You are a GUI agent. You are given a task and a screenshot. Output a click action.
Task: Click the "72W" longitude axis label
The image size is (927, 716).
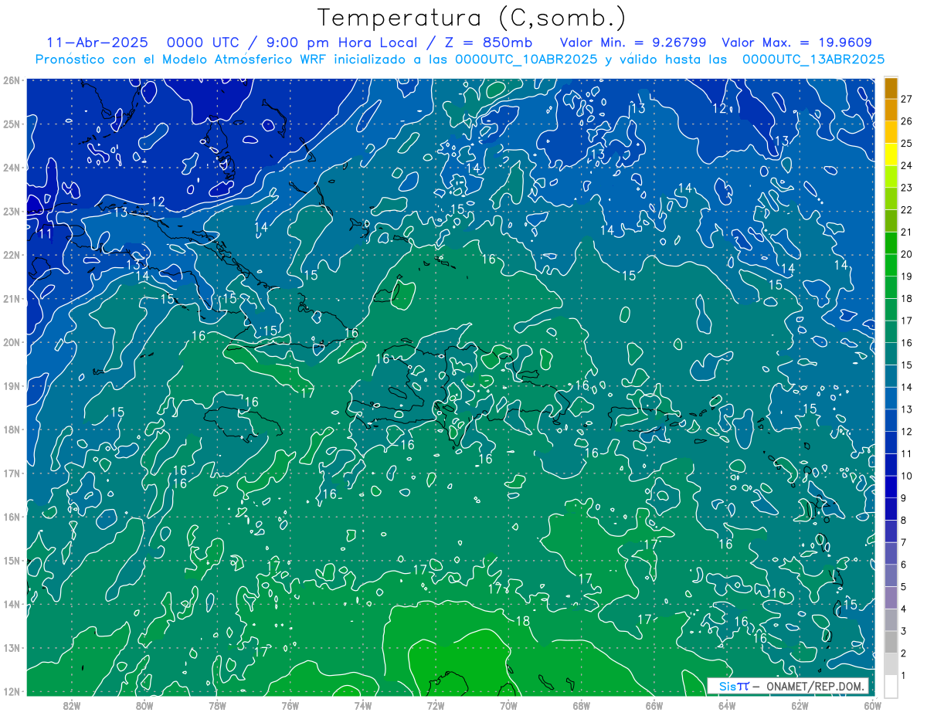pos(436,705)
